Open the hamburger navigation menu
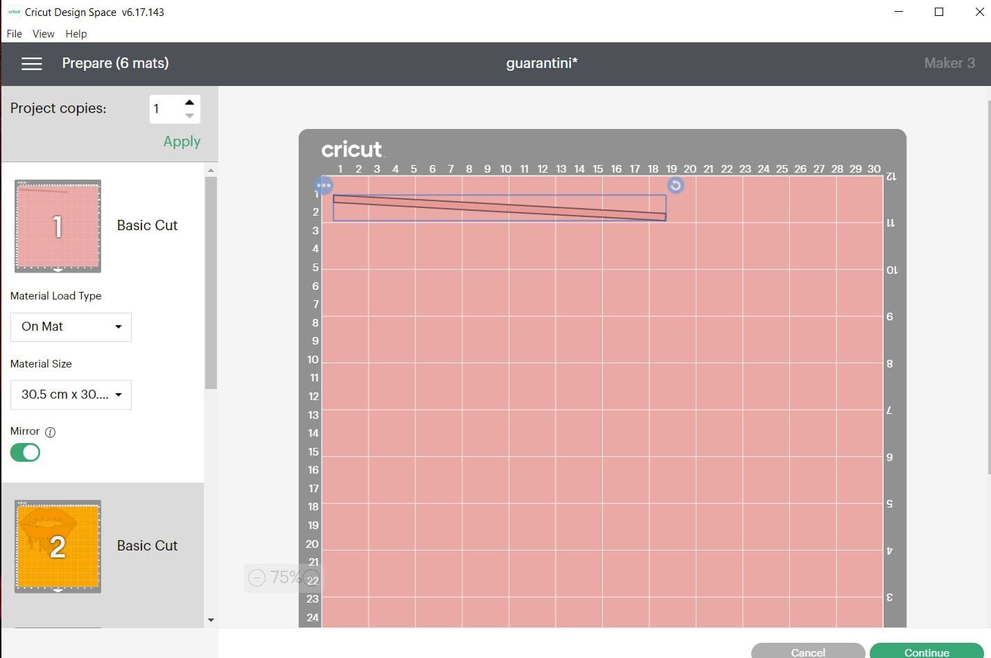The width and height of the screenshot is (991, 658). click(32, 64)
